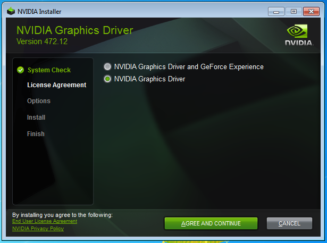Close the NVIDIA Installer window
327x243 pixels.
[x=311, y=12]
